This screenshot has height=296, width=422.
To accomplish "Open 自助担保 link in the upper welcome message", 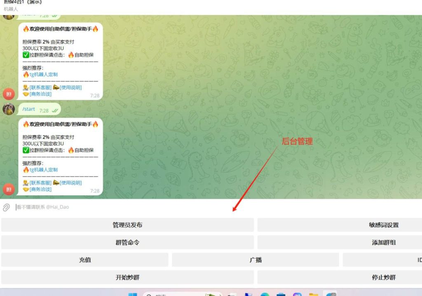I will coord(84,55).
